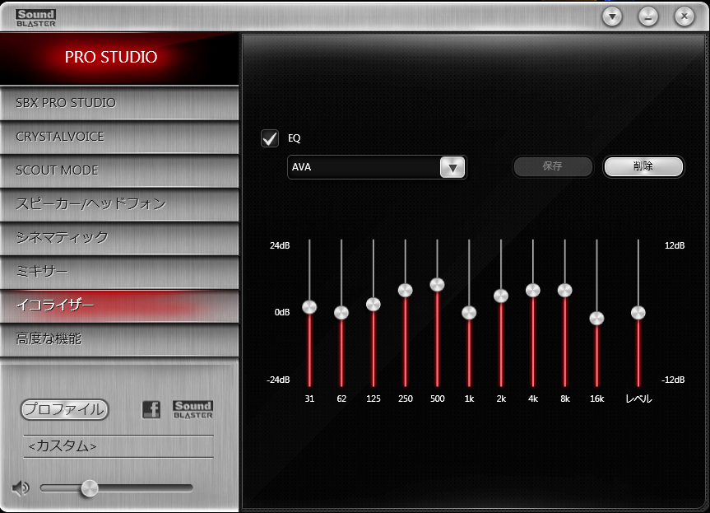Image resolution: width=710 pixels, height=513 pixels.
Task: Click the 4k band slider knob
Action: click(533, 290)
